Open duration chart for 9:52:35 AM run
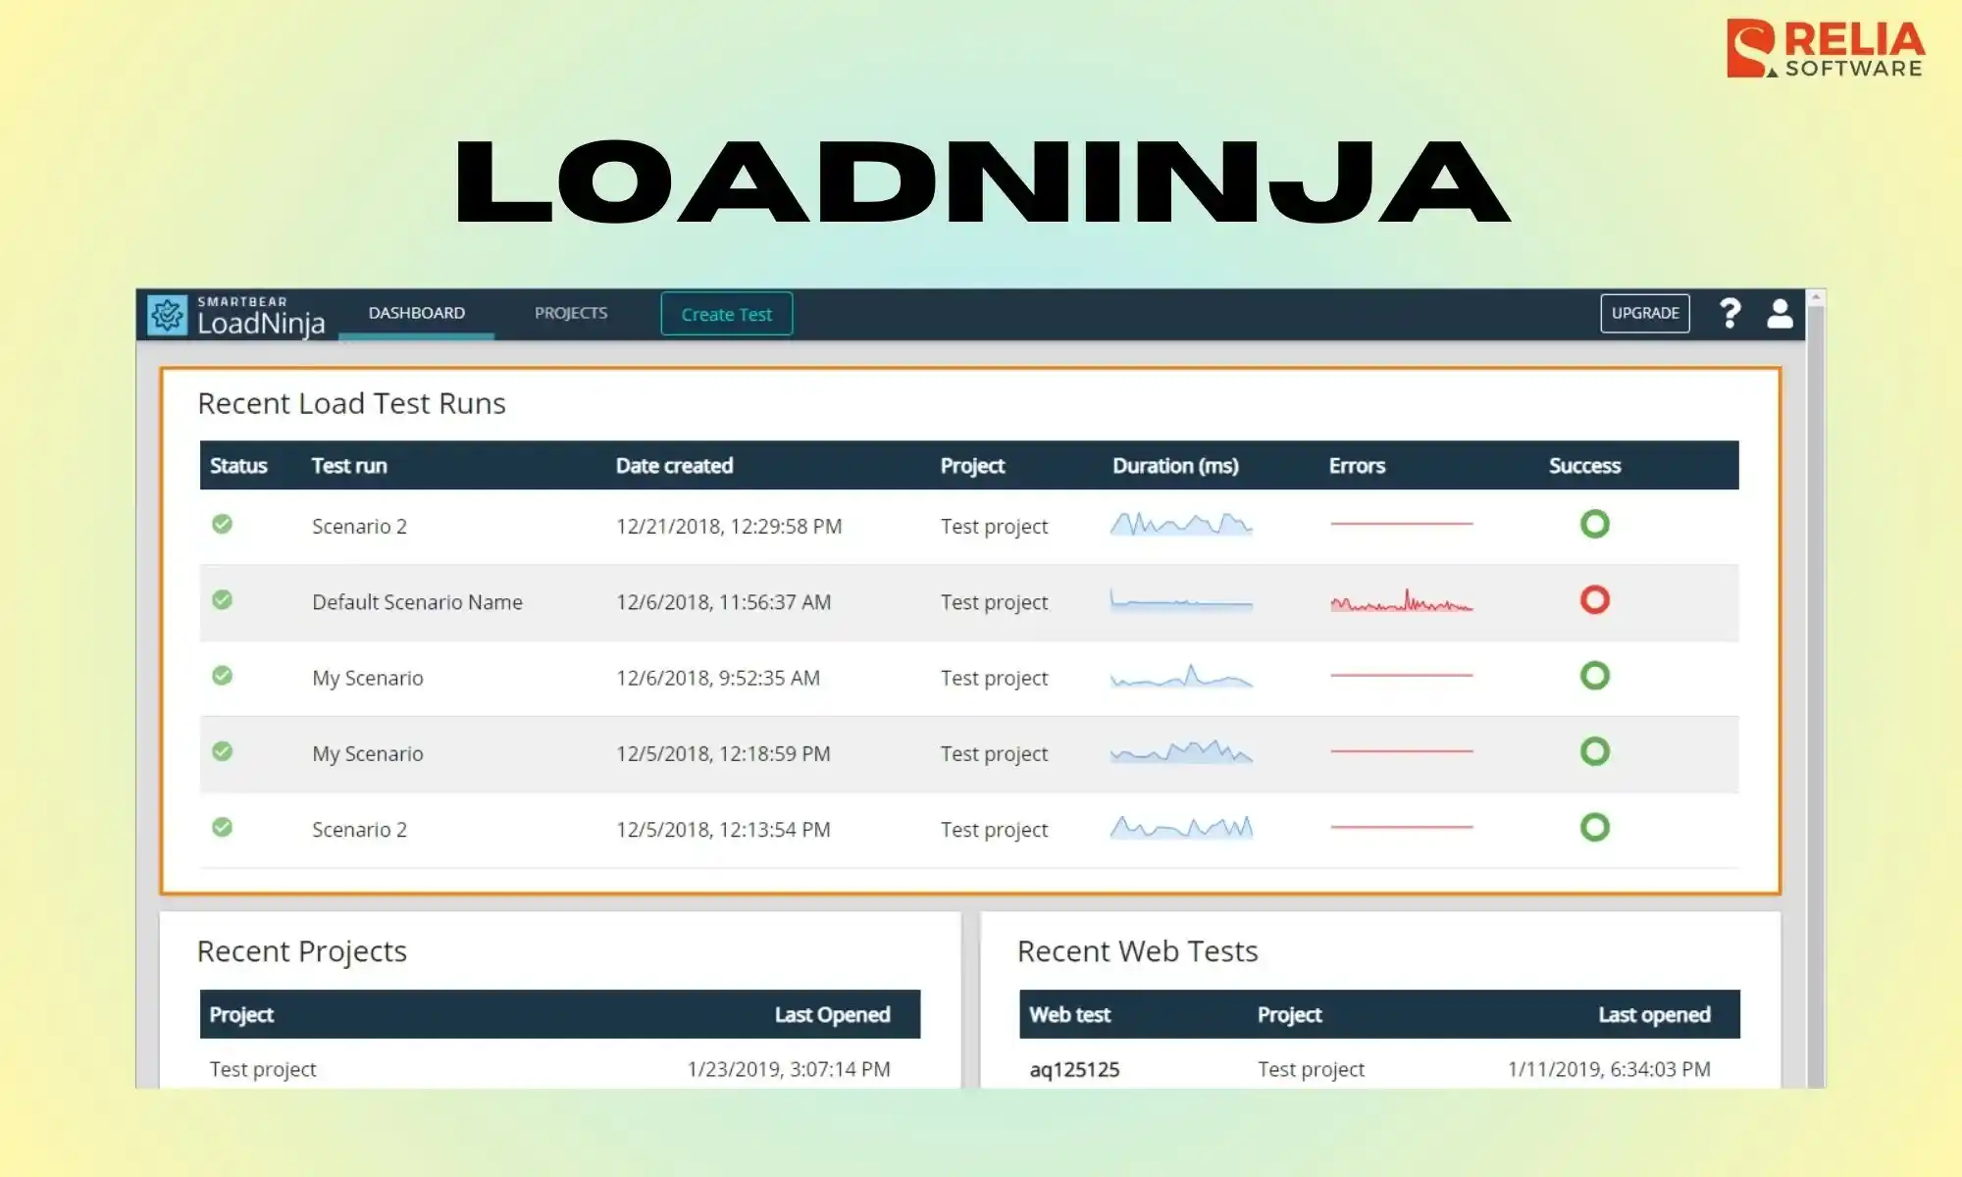 pos(1181,676)
